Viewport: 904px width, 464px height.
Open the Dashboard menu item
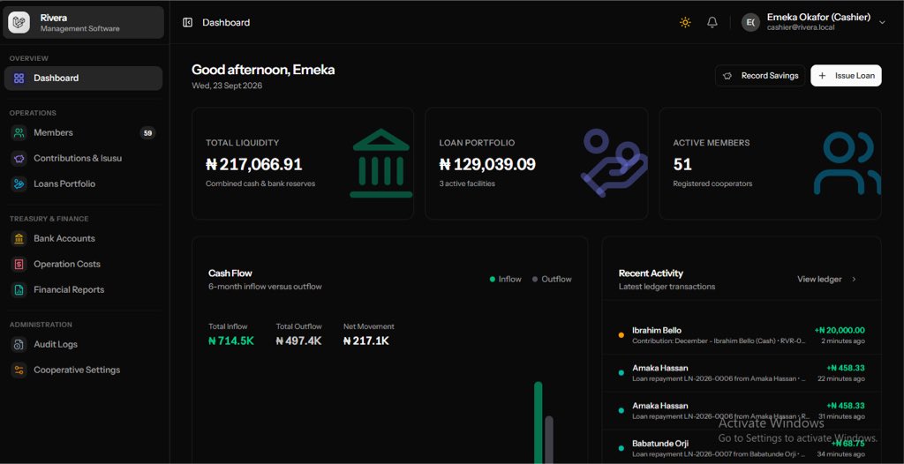coord(83,78)
